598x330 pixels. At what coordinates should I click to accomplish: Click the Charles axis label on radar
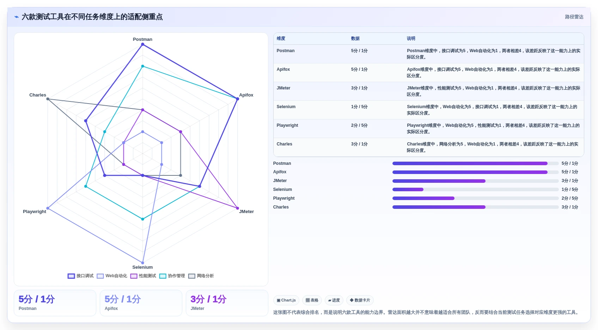coord(38,95)
